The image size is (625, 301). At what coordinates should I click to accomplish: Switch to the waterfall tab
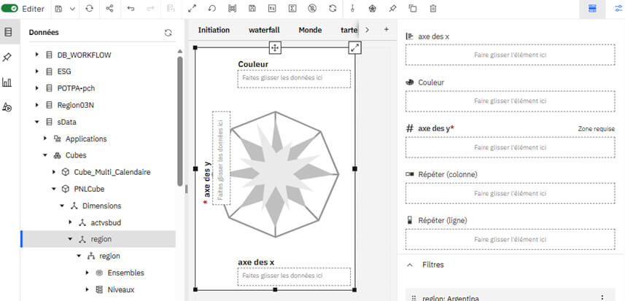[x=264, y=30]
